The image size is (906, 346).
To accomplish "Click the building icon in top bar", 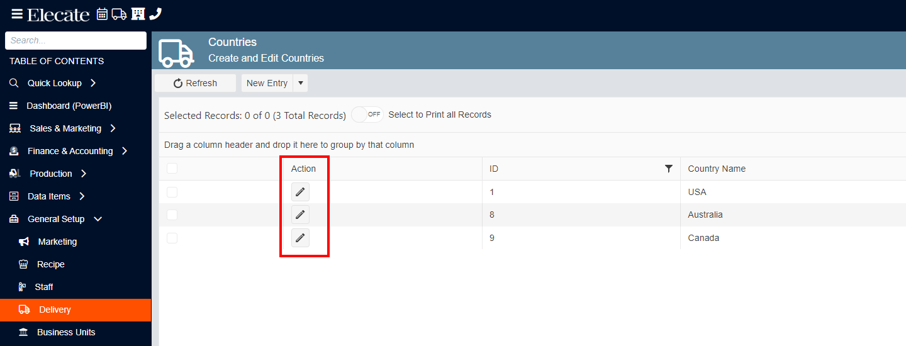I will (x=138, y=14).
